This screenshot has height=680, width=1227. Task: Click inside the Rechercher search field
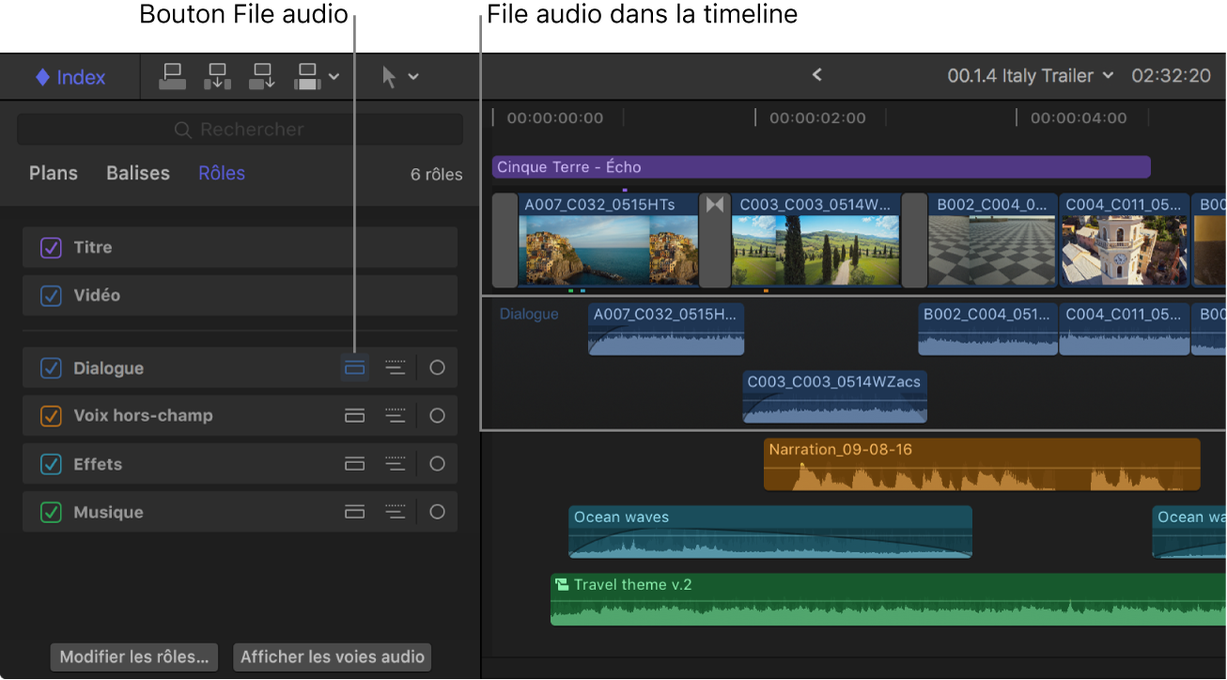240,129
